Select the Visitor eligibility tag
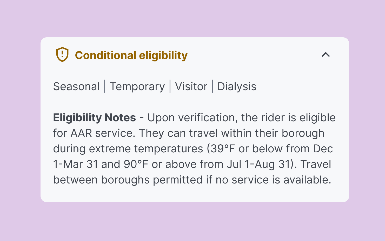This screenshot has height=241, width=385. [x=191, y=87]
